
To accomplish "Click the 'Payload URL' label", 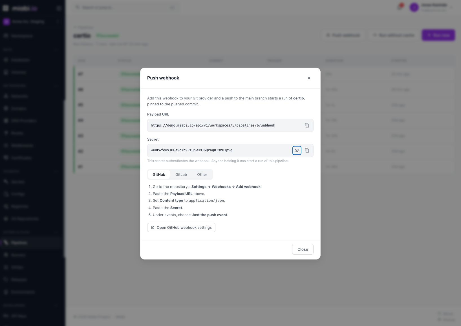I will [158, 114].
